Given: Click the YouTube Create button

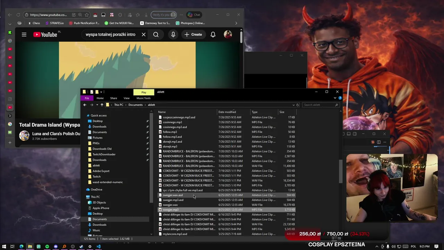Looking at the screenshot, I should pyautogui.click(x=193, y=34).
